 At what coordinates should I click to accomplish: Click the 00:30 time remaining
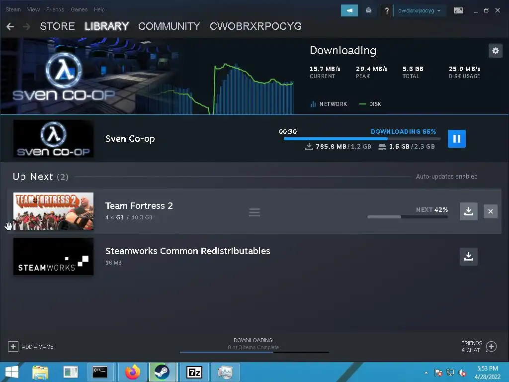tap(288, 131)
